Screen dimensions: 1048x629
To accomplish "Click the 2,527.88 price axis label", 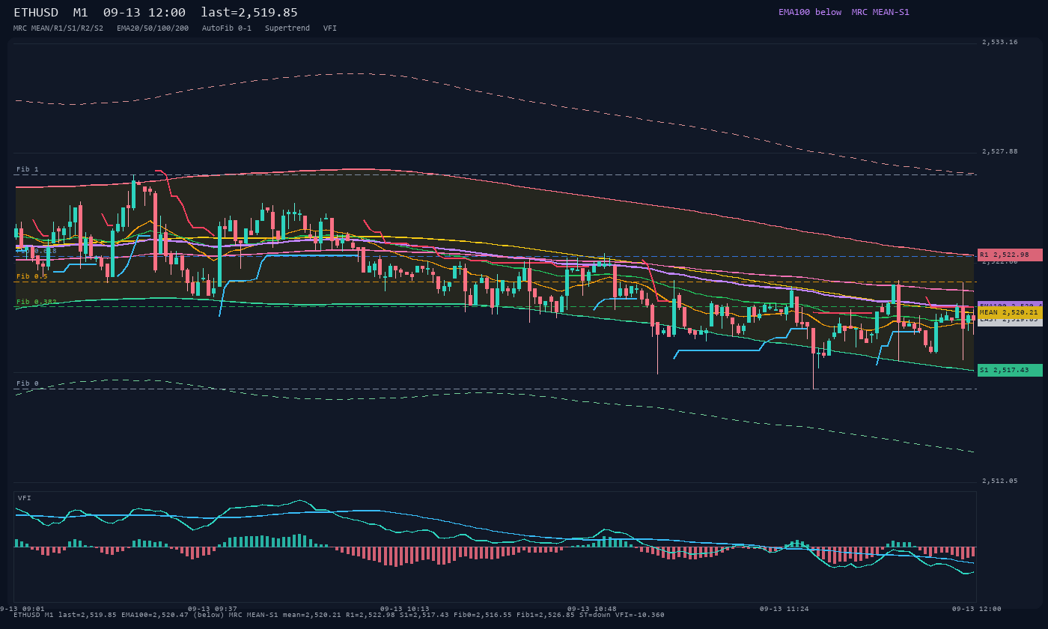I will click(x=1000, y=151).
